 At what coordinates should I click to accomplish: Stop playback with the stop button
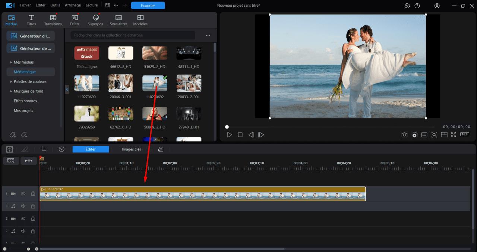coord(240,135)
